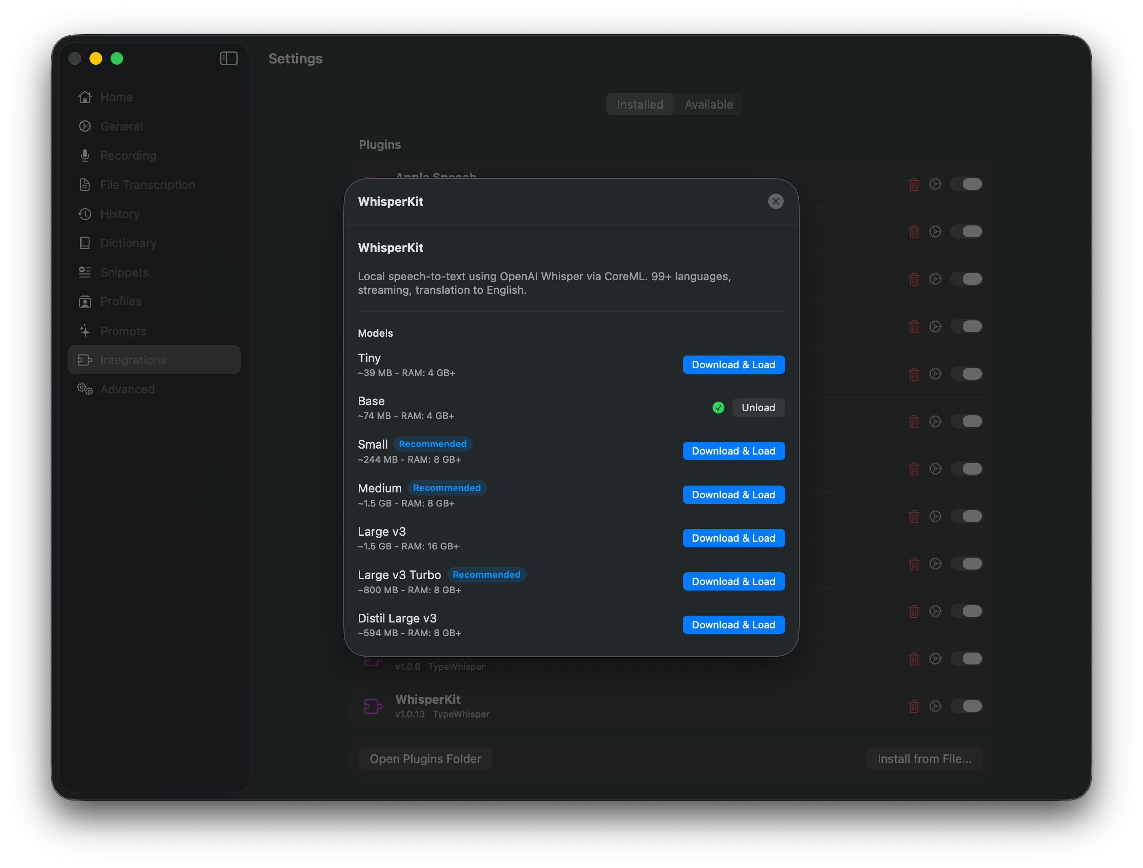Open the Dictionary section
This screenshot has height=868, width=1143.
tap(128, 243)
